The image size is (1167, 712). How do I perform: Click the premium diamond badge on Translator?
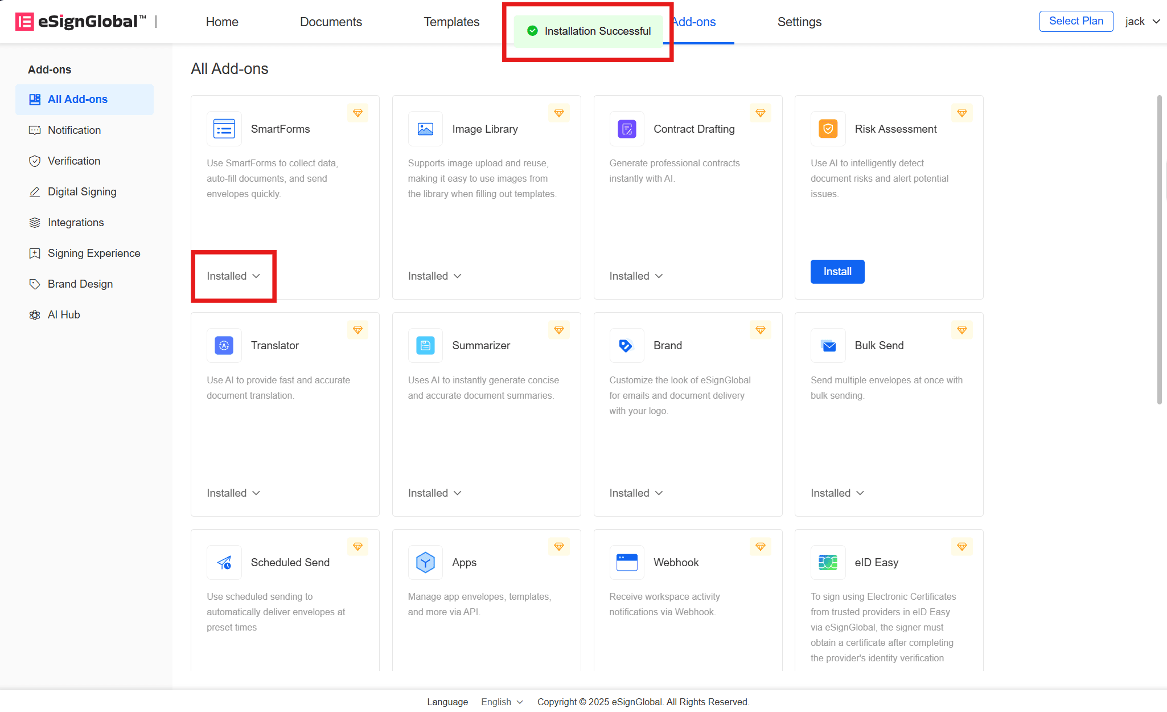click(x=358, y=330)
